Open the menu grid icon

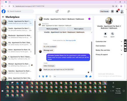[112, 11]
